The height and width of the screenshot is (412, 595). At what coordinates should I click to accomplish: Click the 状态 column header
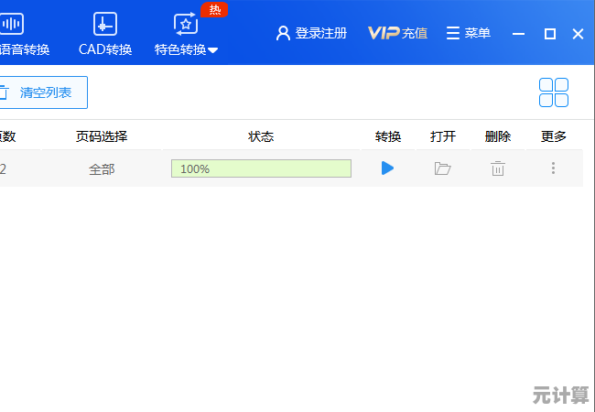[x=261, y=137]
